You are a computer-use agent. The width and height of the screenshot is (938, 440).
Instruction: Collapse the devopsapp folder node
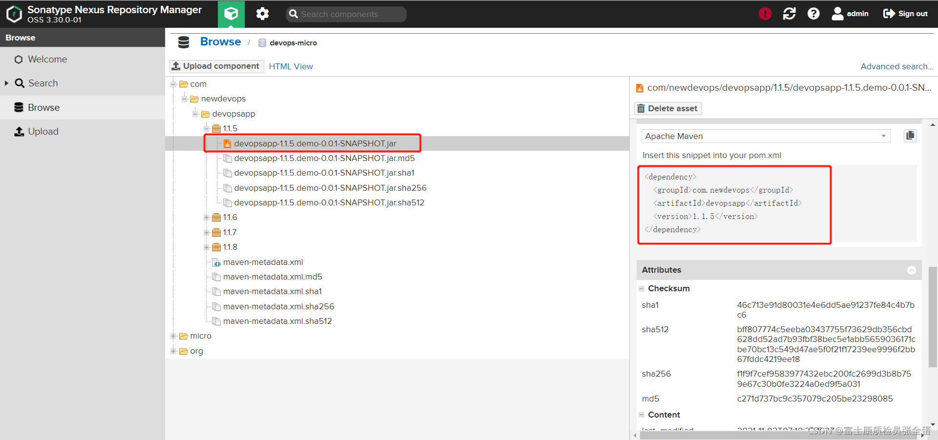coord(195,114)
